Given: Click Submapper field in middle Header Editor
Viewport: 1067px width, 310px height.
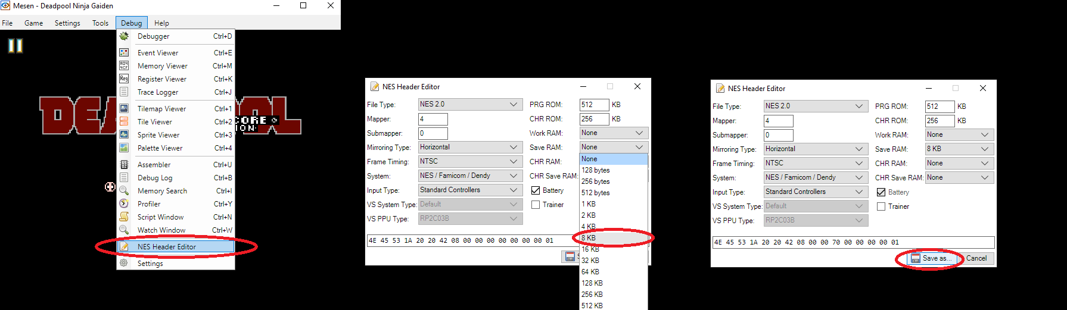Looking at the screenshot, I should click(x=433, y=133).
